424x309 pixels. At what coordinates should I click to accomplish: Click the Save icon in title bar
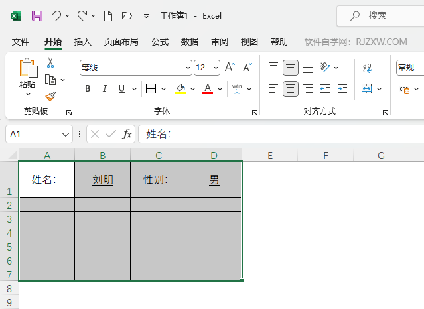coord(37,16)
